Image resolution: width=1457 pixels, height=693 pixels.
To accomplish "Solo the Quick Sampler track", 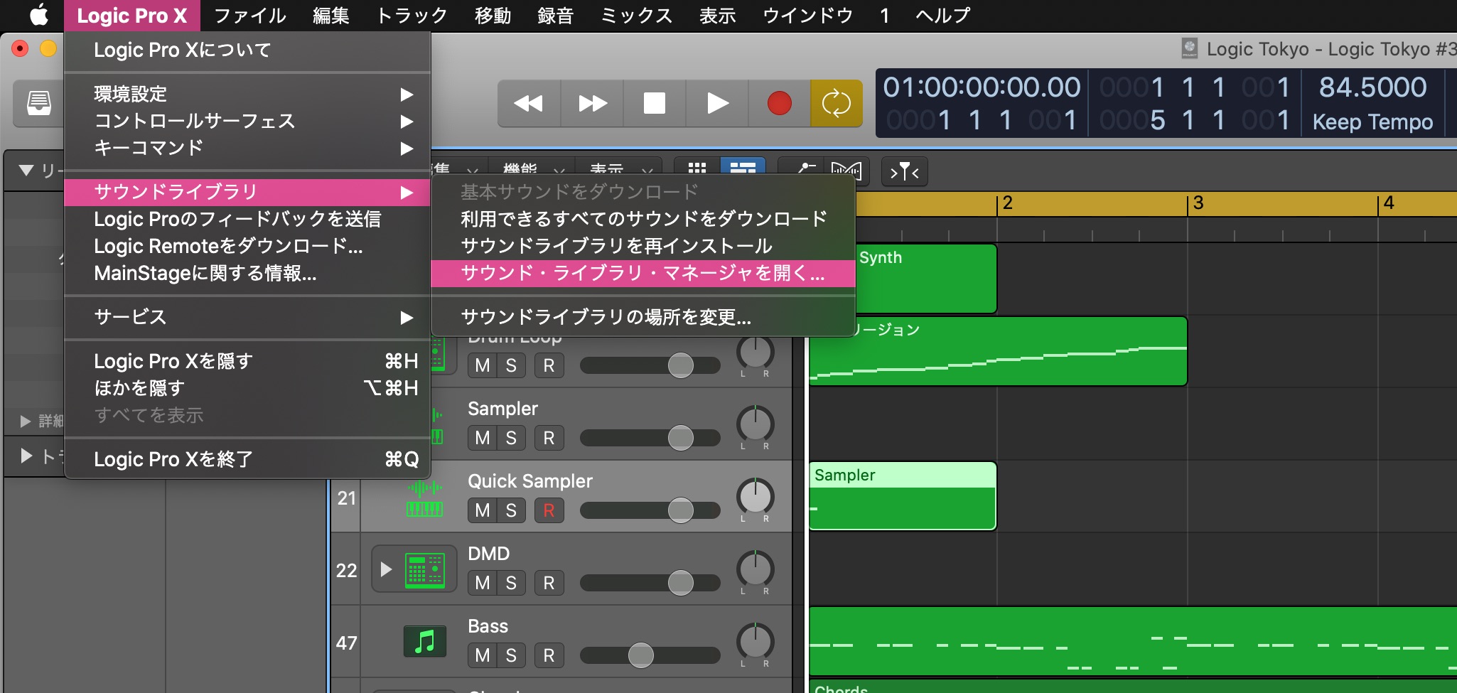I will pos(511,510).
